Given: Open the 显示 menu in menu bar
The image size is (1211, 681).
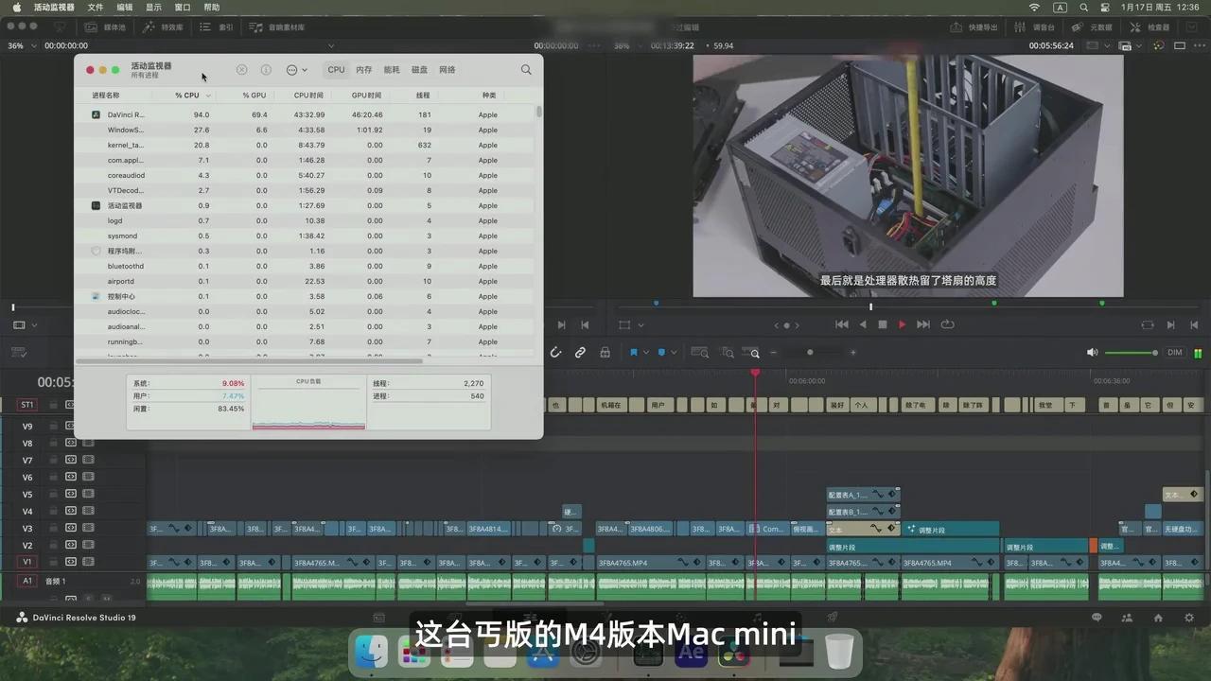Looking at the screenshot, I should pos(153,8).
